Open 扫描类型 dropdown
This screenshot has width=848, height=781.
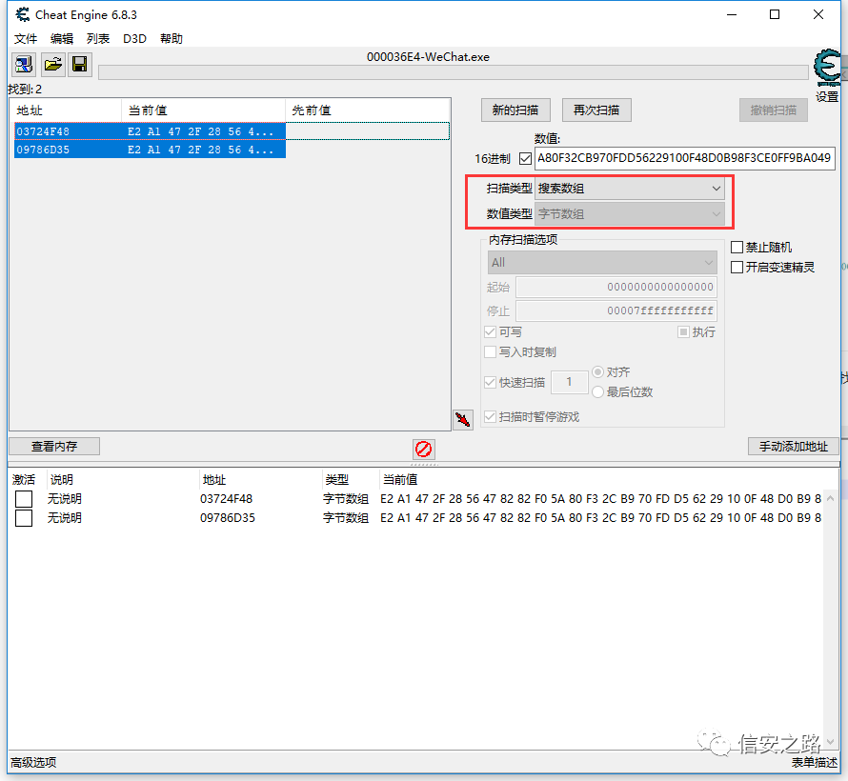(x=630, y=189)
